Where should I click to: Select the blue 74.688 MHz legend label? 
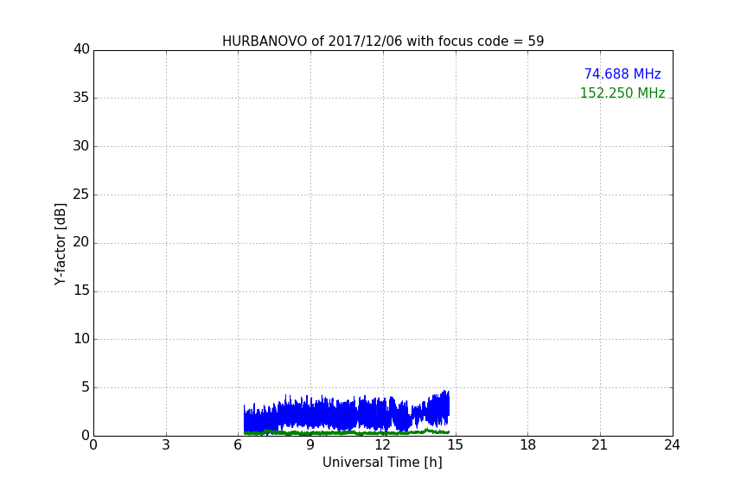point(622,73)
